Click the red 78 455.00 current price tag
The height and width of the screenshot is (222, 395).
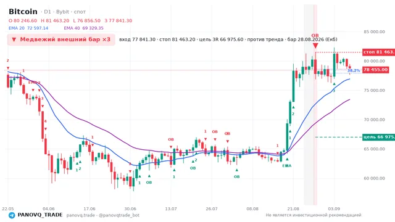[x=375, y=70]
